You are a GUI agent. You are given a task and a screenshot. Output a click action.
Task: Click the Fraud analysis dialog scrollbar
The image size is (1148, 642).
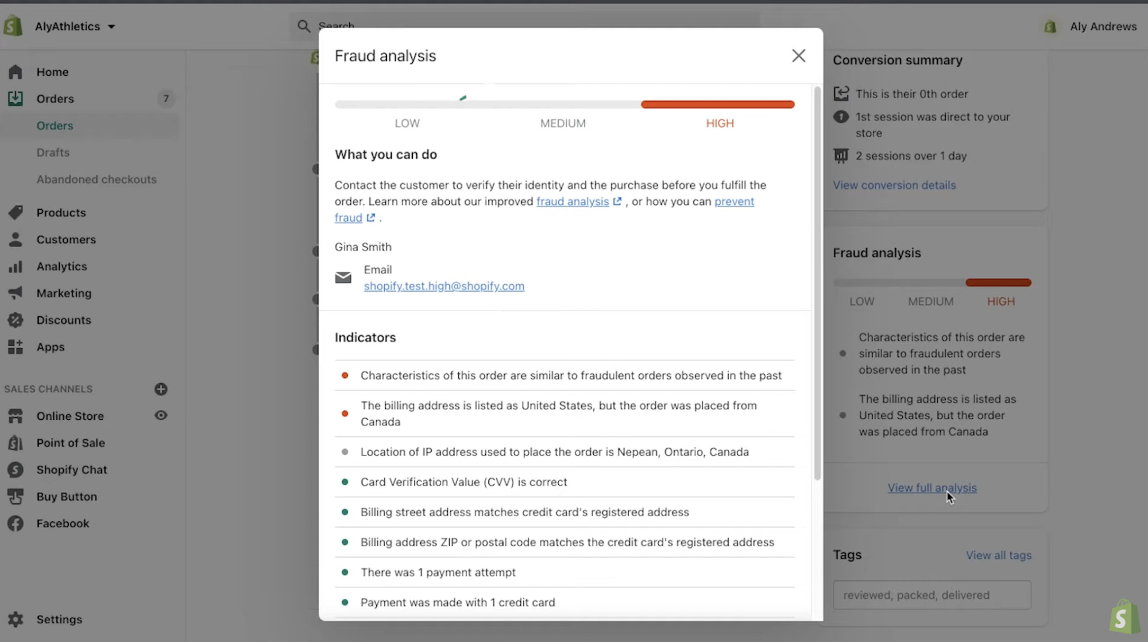tap(817, 281)
